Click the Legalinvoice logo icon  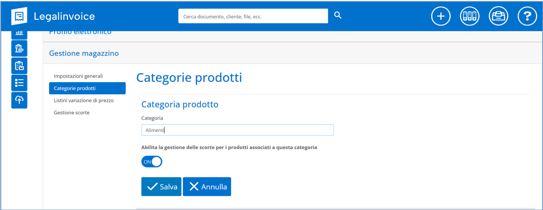pos(19,16)
